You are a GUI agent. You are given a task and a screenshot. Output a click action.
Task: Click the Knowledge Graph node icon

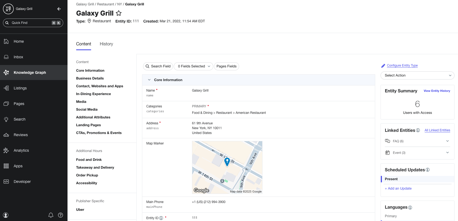point(6,73)
